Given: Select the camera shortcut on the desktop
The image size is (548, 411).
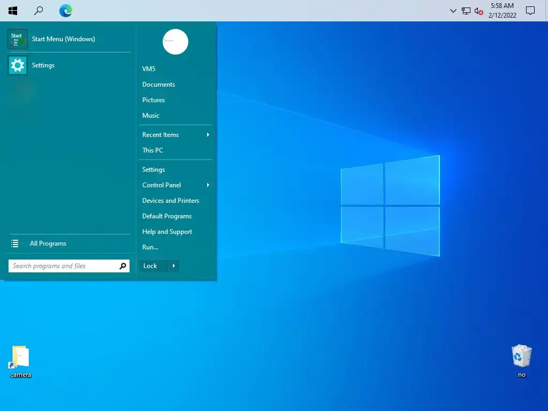Looking at the screenshot, I should coord(20,361).
